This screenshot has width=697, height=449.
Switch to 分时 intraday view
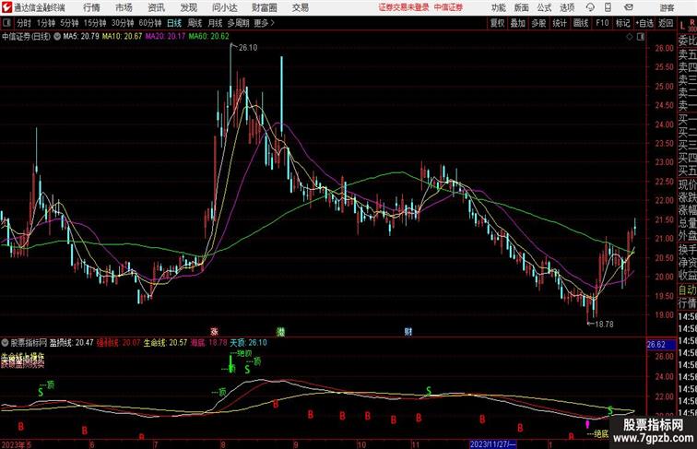[x=24, y=23]
